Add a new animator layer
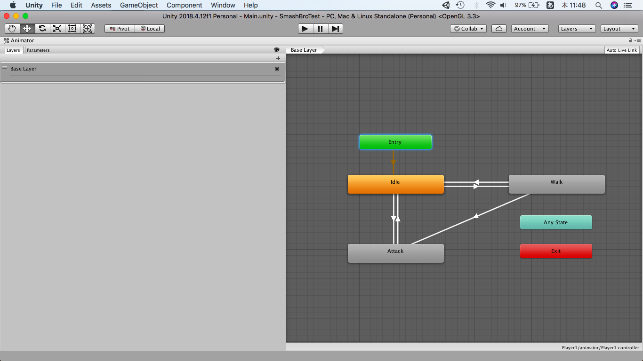 [x=278, y=58]
